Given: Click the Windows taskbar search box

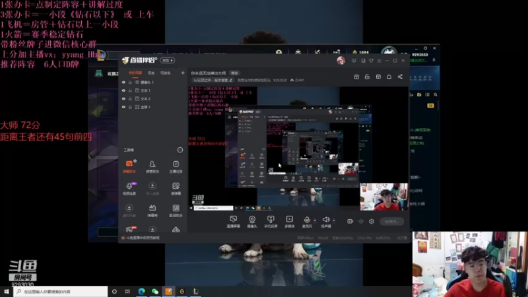Looking at the screenshot, I should (x=61, y=292).
